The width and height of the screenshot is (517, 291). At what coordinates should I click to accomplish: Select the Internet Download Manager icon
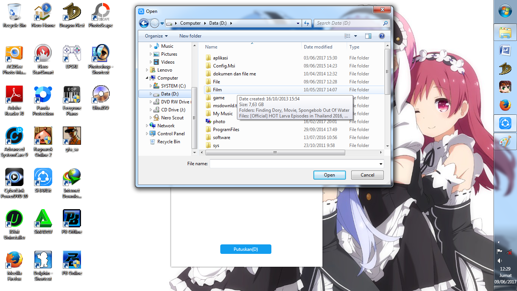[72, 183]
